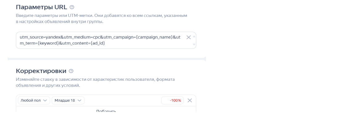
Task: Focus the -100% bid adjustment field
Action: click(x=172, y=100)
